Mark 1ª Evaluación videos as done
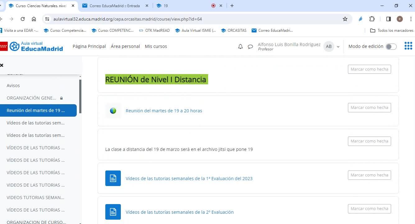 [x=369, y=175]
